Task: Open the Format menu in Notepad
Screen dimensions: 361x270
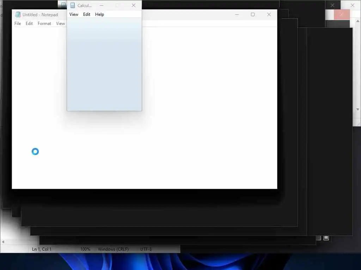Action: pos(44,24)
